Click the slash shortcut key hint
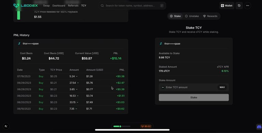262x133 pixels. [162, 5]
